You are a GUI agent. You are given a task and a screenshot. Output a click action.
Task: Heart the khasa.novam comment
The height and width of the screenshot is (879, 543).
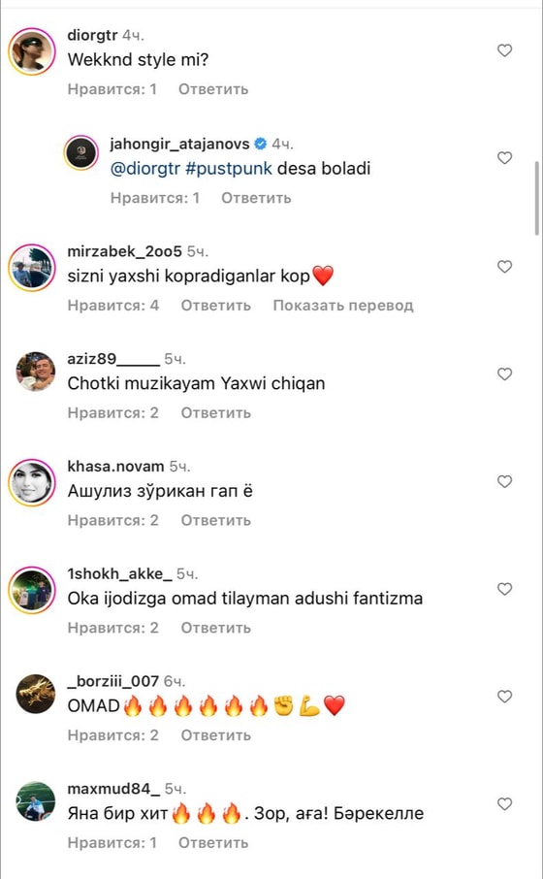tap(505, 481)
